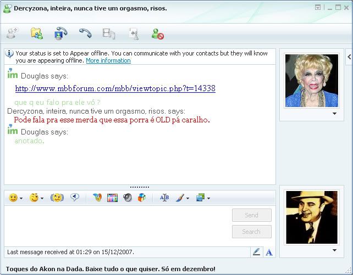
Task: Expand the picture sharing dropdown arrow
Action: point(209,198)
